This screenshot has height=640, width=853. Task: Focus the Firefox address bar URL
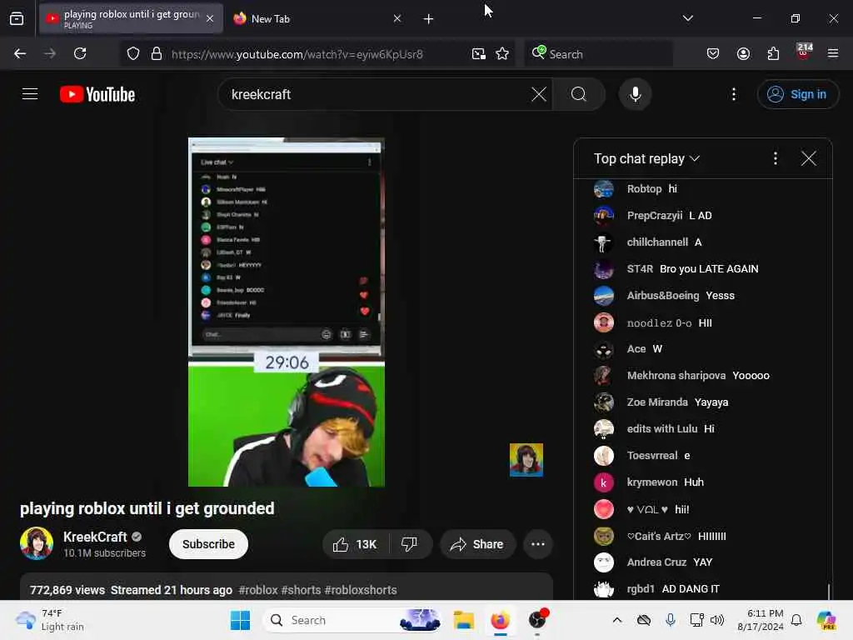point(297,54)
